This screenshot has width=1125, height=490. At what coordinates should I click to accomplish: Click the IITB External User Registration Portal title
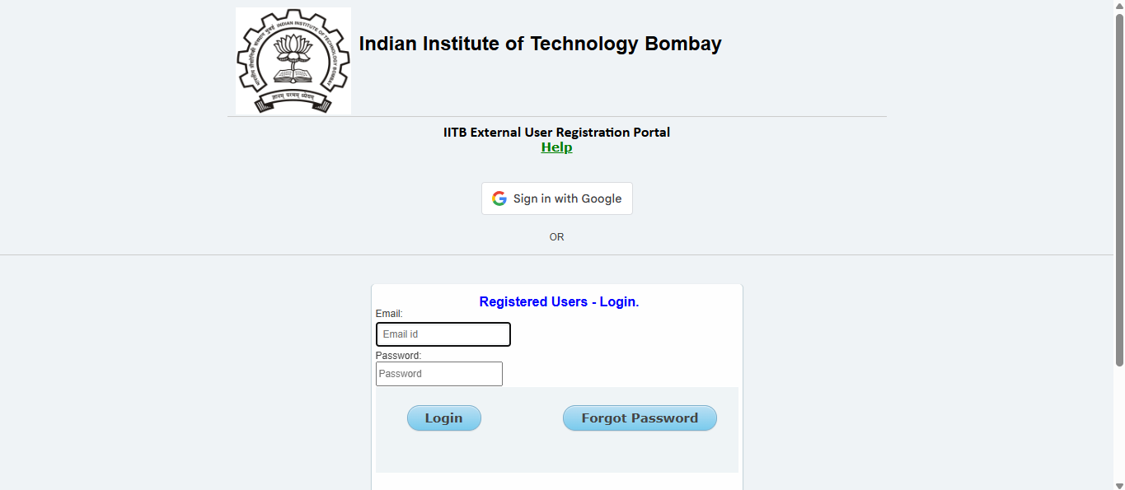556,132
